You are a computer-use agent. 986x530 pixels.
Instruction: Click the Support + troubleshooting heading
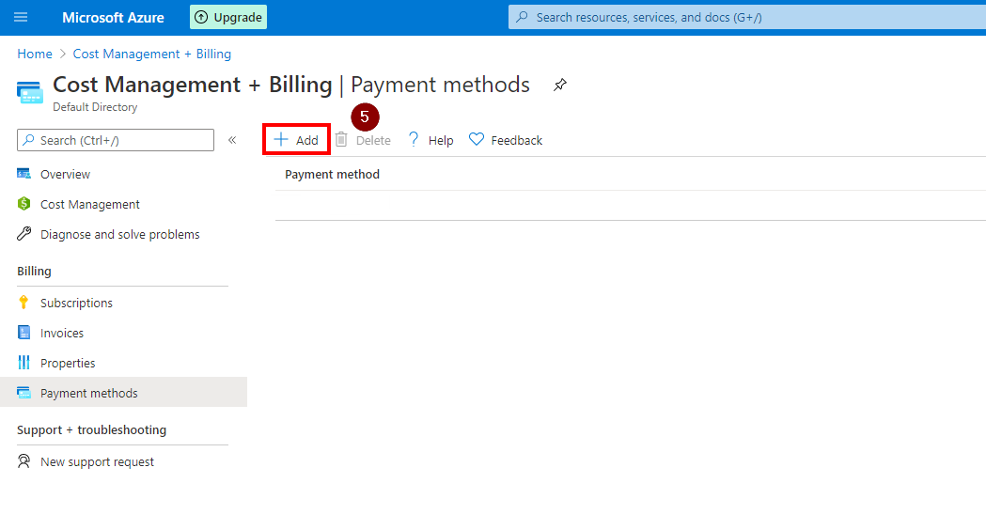tap(92, 430)
